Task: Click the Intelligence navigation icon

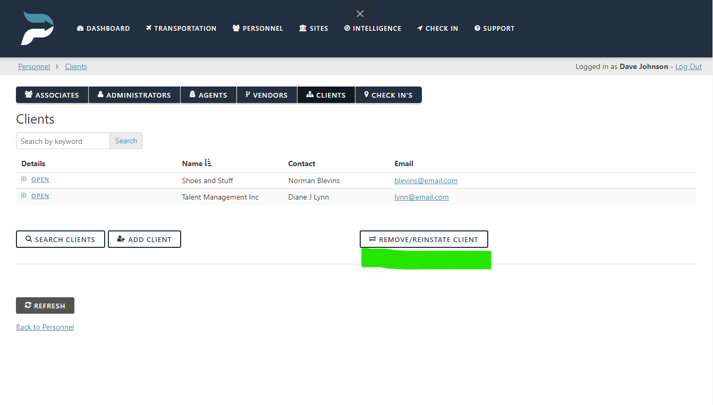Action: 346,28
